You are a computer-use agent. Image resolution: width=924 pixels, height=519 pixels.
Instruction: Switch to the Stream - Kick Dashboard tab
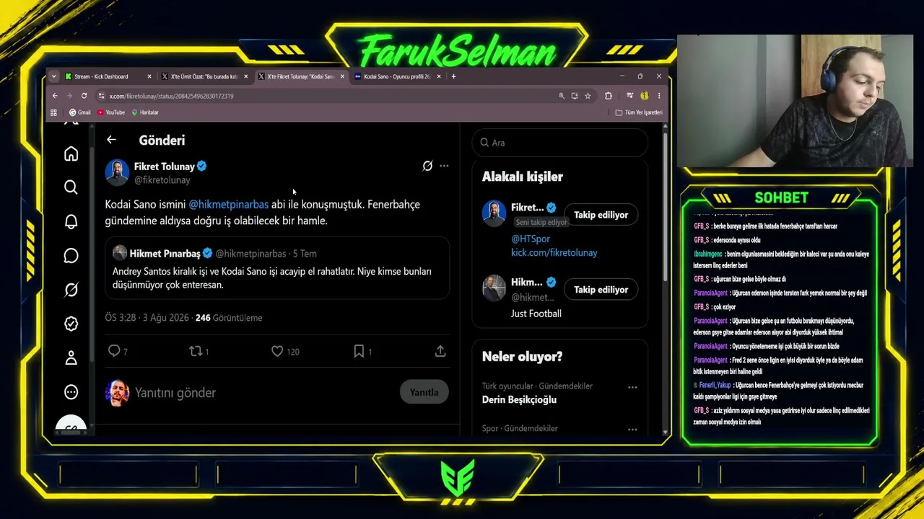pos(101,76)
